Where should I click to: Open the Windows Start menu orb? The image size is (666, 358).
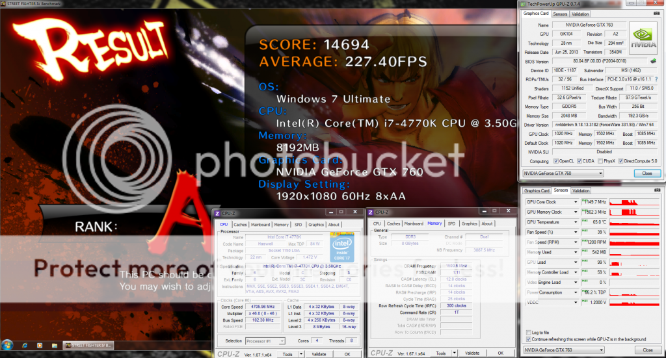[6, 344]
